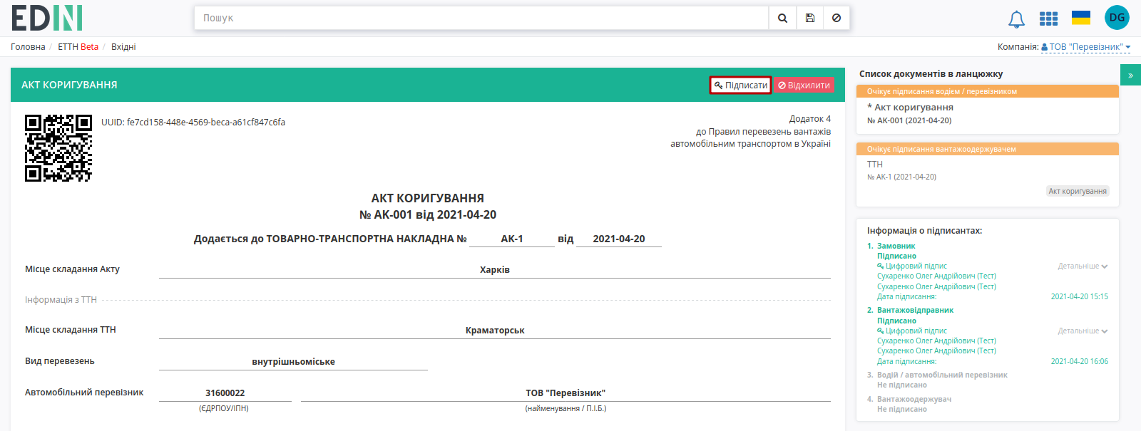The height and width of the screenshot is (431, 1141).
Task: Click the QR code image
Action: click(58, 148)
